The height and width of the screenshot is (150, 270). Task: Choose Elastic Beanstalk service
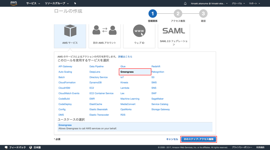pos(98,109)
